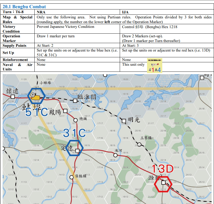Click the airfield symbol at Bengbu hex 1218

[33, 95]
